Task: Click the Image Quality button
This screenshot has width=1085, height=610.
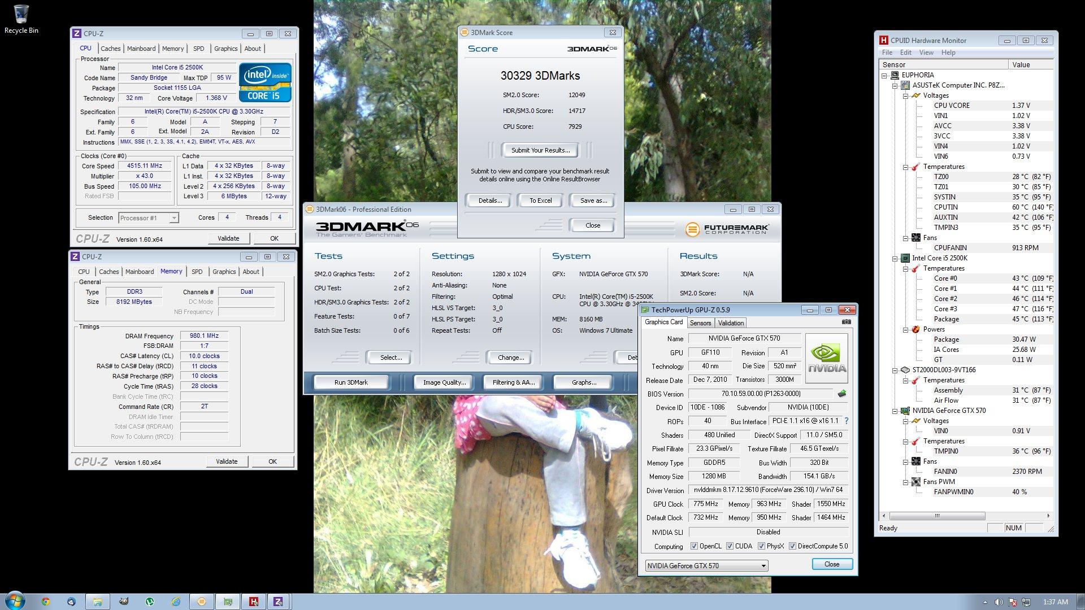Action: (444, 382)
